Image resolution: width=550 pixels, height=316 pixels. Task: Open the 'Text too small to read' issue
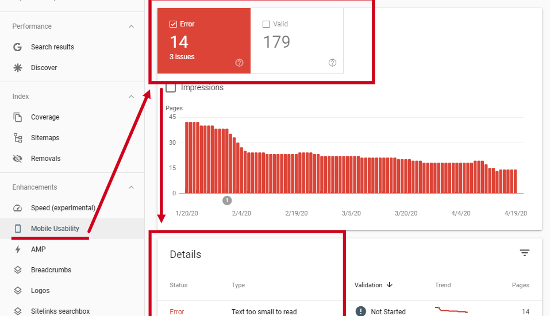coord(264,311)
